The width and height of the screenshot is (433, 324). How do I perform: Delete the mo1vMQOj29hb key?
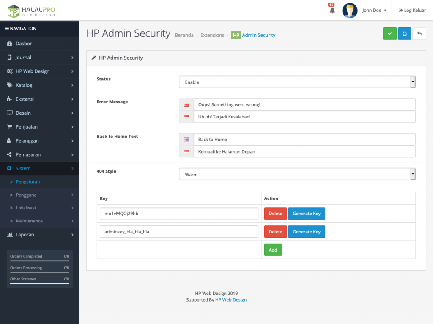(275, 214)
